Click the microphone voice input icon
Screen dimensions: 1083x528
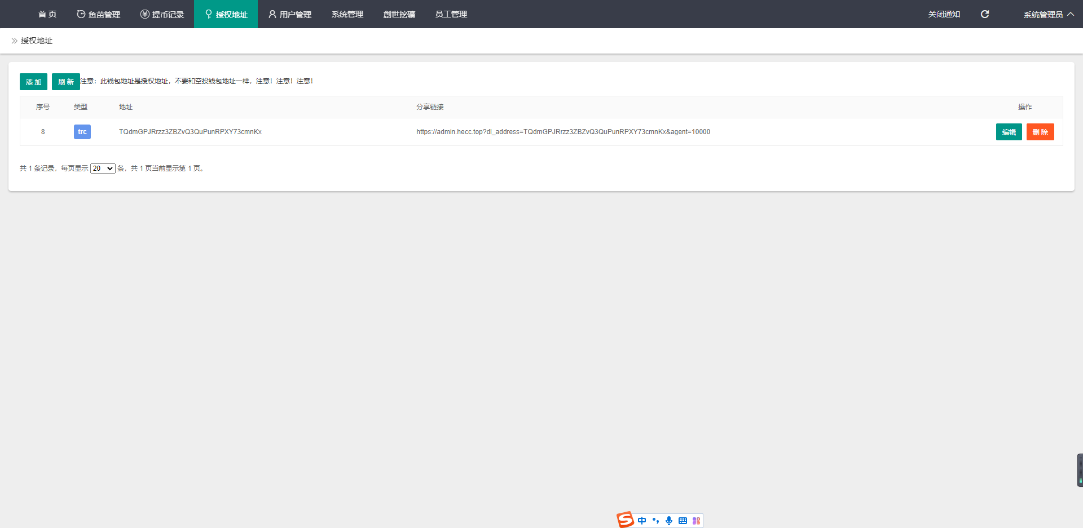coord(669,521)
